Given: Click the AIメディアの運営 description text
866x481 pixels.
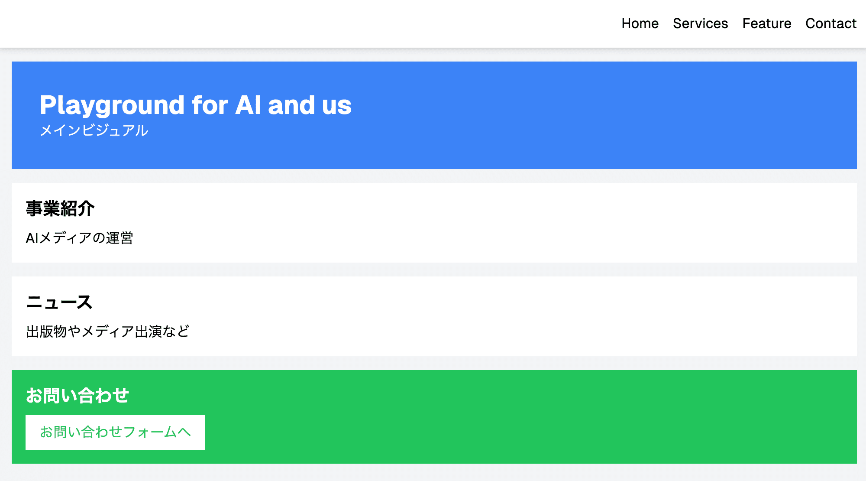Looking at the screenshot, I should (79, 238).
